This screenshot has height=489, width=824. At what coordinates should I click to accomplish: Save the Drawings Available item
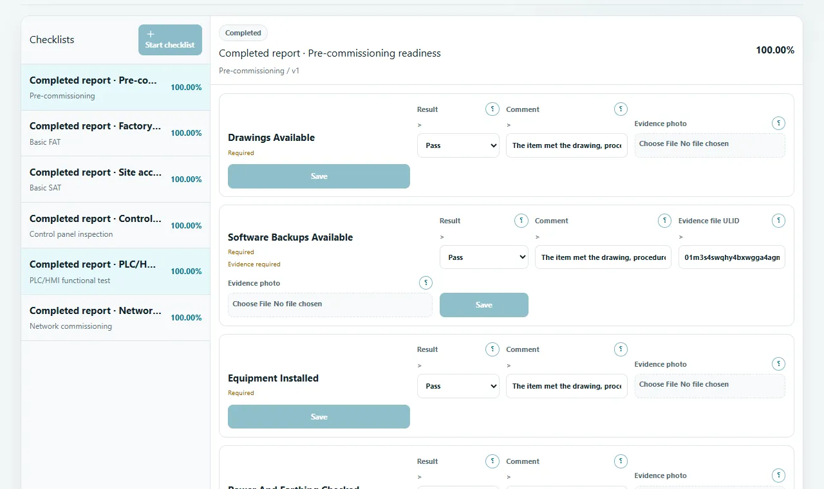pos(319,176)
